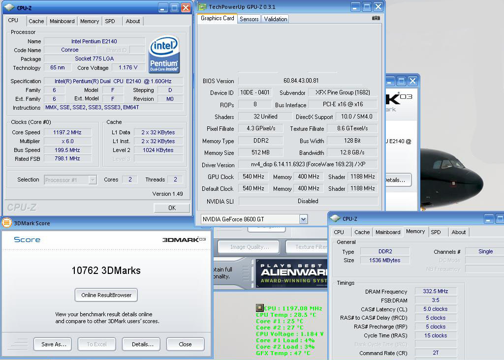
Task: Open Mainboard tab in lower CPU-Z window
Action: pos(388,232)
